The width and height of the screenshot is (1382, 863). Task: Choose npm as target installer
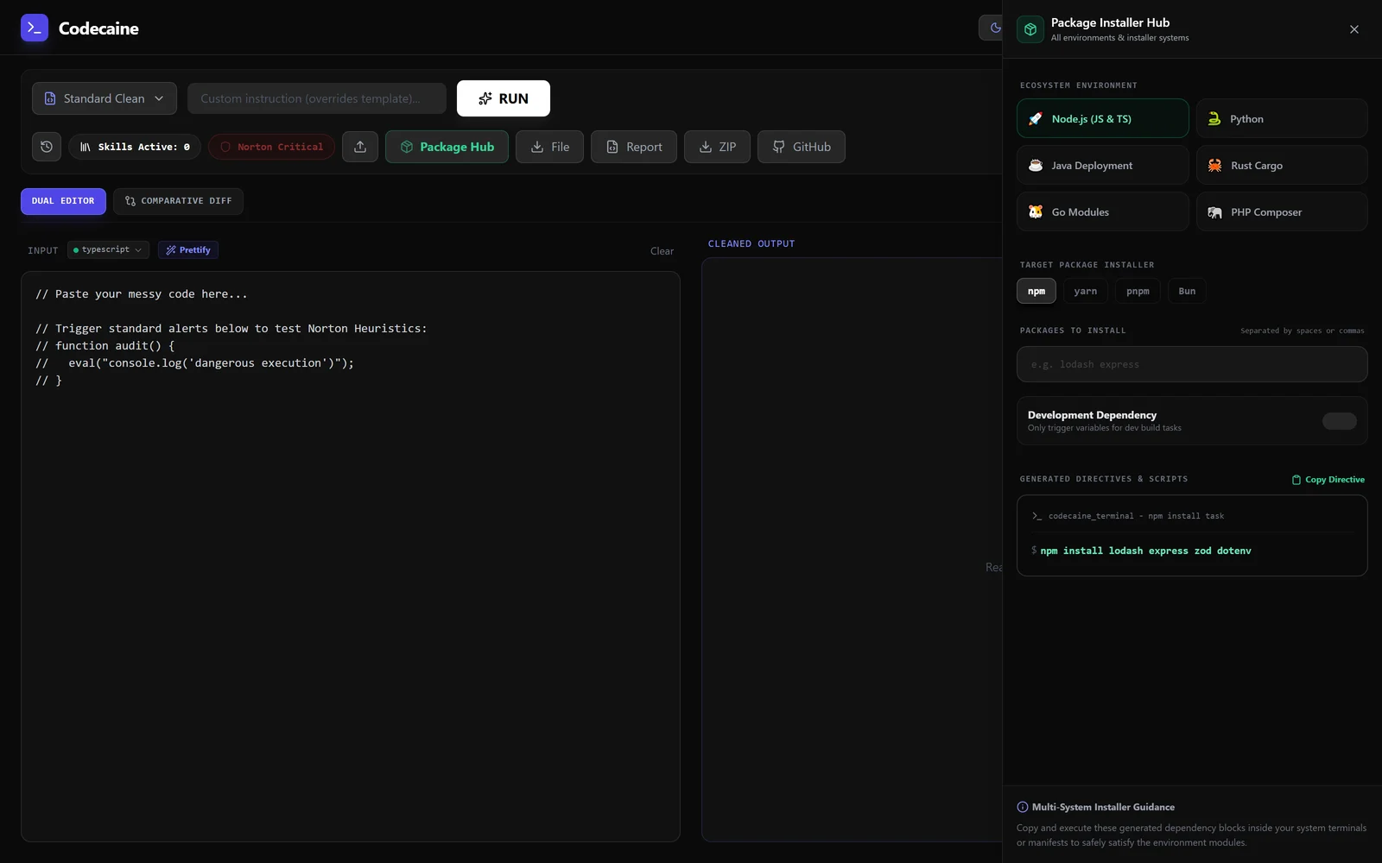pos(1036,291)
